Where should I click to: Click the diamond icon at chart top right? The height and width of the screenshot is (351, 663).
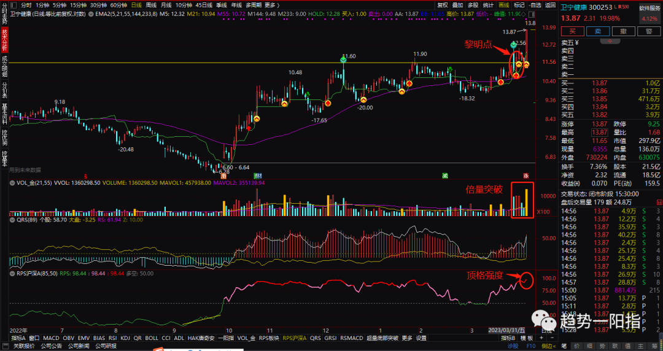pyautogui.click(x=524, y=14)
